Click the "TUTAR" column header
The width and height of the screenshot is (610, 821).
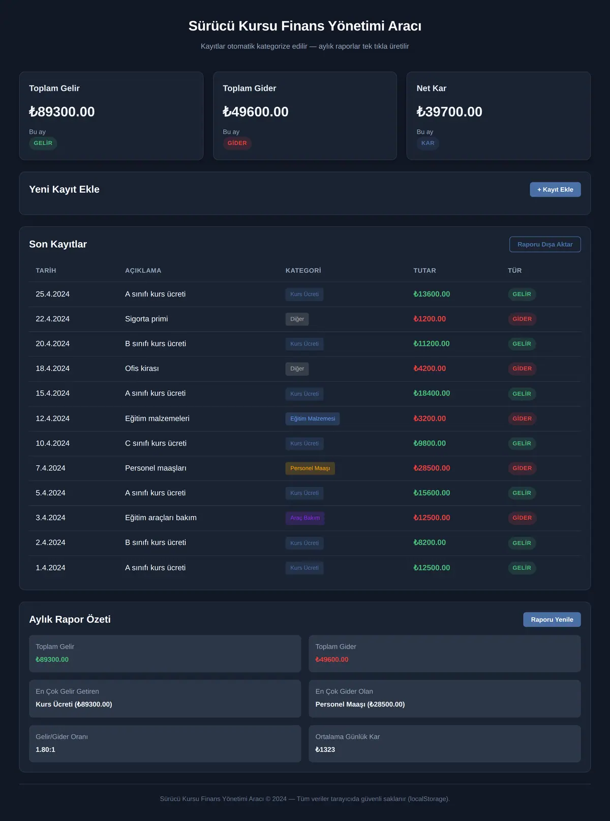click(x=425, y=271)
